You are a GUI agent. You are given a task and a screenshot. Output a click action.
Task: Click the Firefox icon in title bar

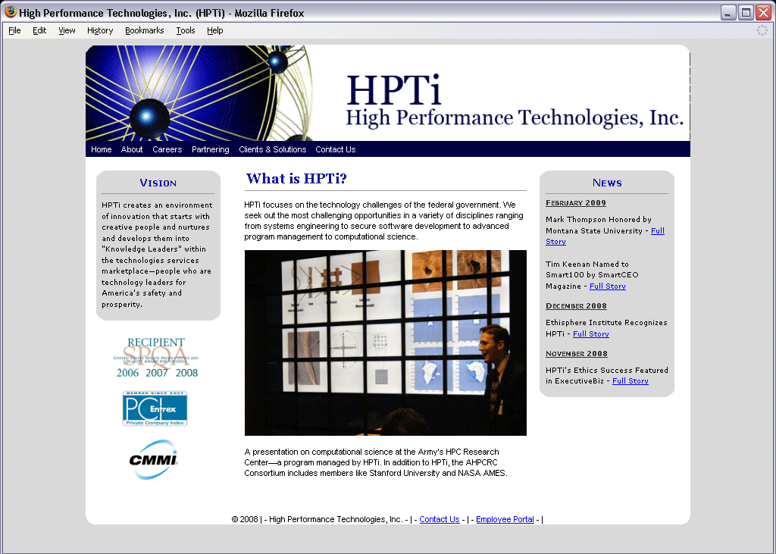(x=11, y=12)
